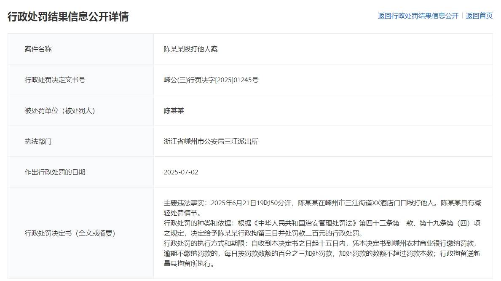Click the 行政处罚的种类和依据 paragraph
The image size is (501, 281).
(x=322, y=228)
